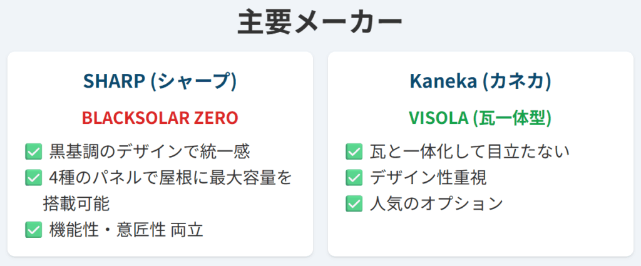641x266 pixels.
Task: Click the text 黒基調のデザインで統一感
Action: [149, 152]
